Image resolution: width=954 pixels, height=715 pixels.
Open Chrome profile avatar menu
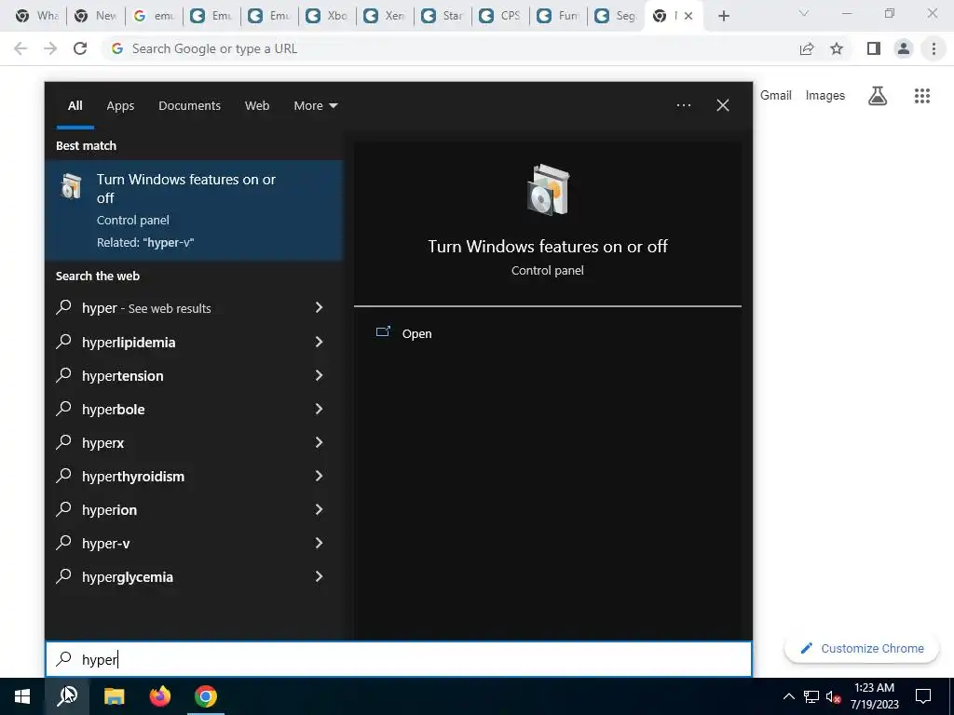[x=904, y=48]
